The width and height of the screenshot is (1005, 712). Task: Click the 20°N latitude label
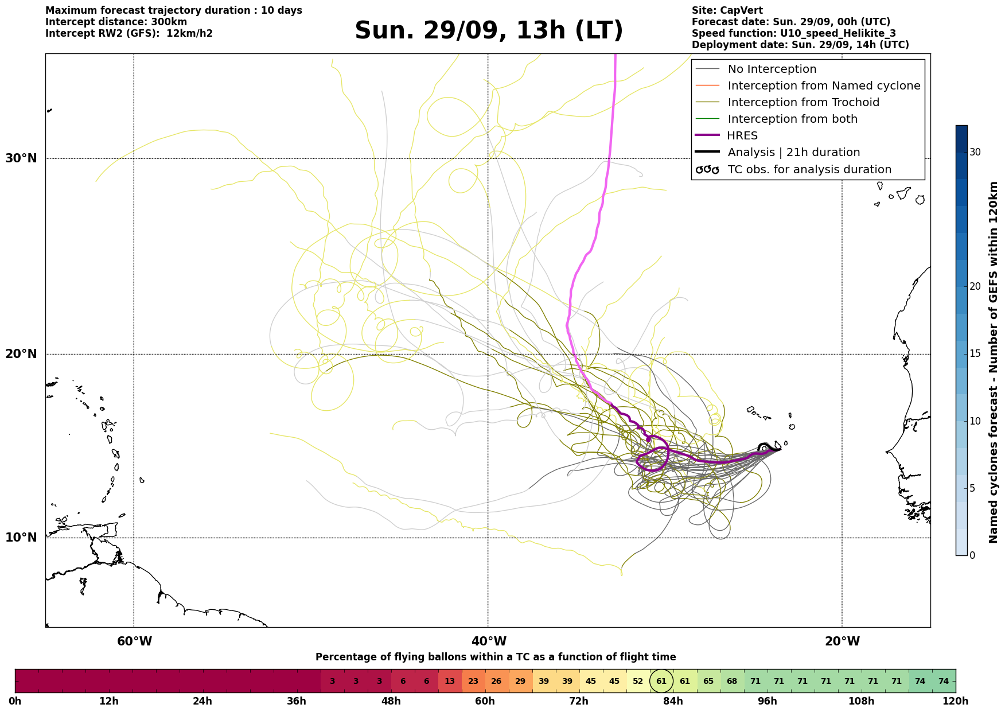[x=21, y=353]
